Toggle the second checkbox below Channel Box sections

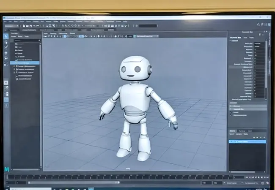[x=231, y=115]
